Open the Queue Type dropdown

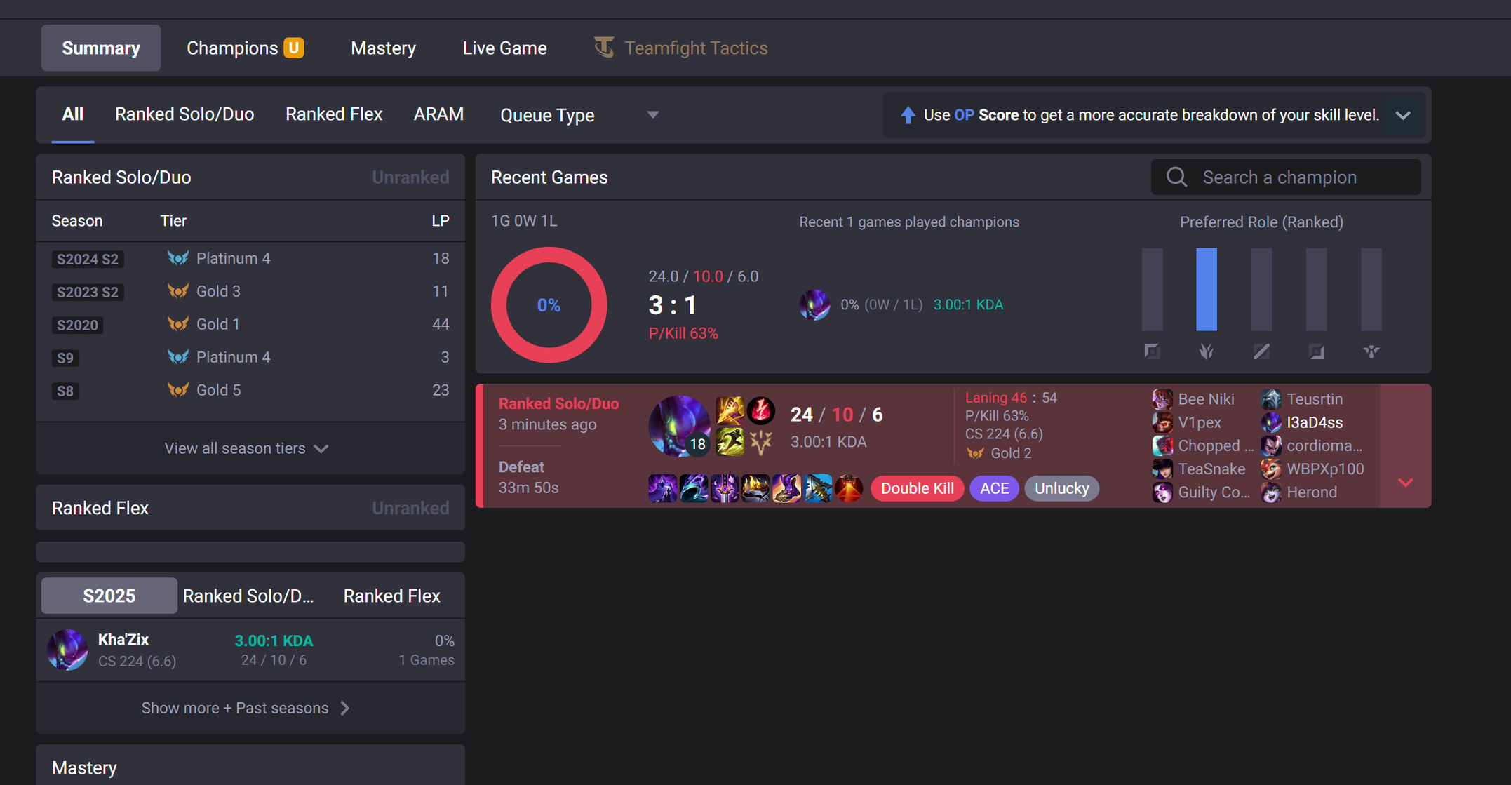[579, 115]
